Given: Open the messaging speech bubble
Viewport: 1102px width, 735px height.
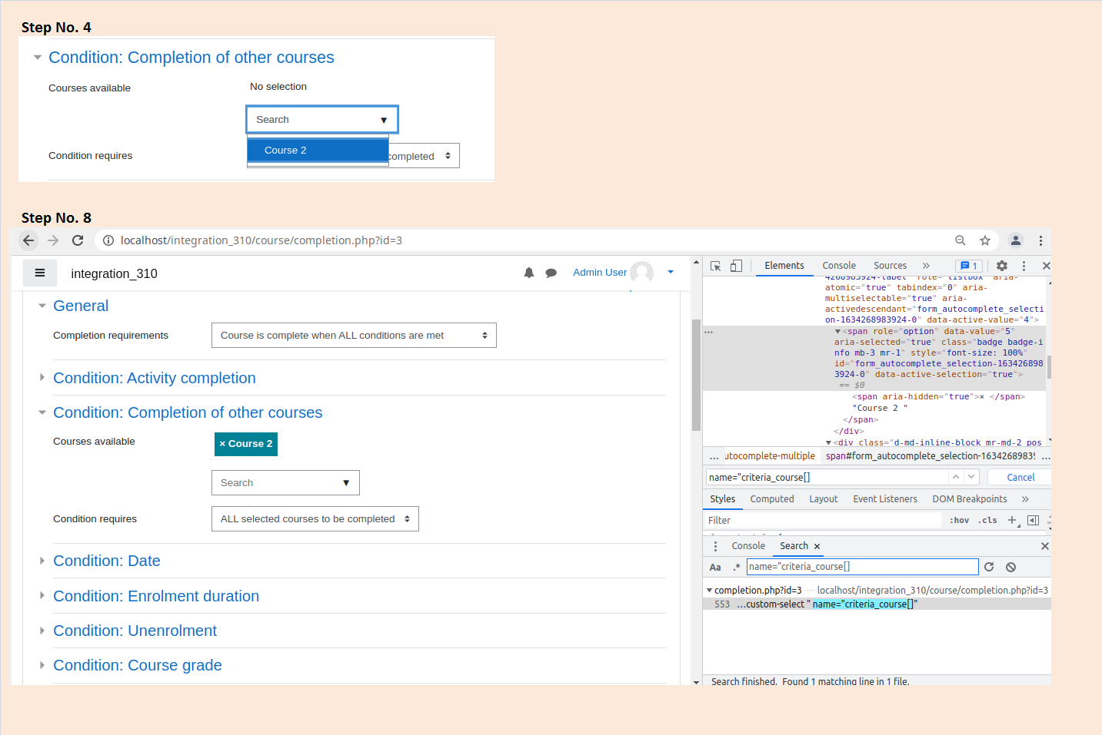Looking at the screenshot, I should (x=551, y=273).
